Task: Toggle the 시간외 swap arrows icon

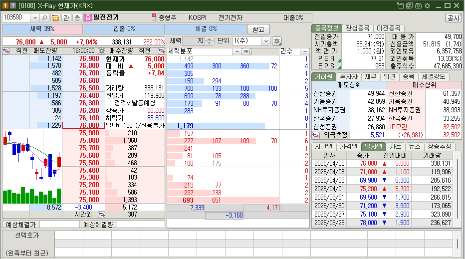Action: [101, 214]
